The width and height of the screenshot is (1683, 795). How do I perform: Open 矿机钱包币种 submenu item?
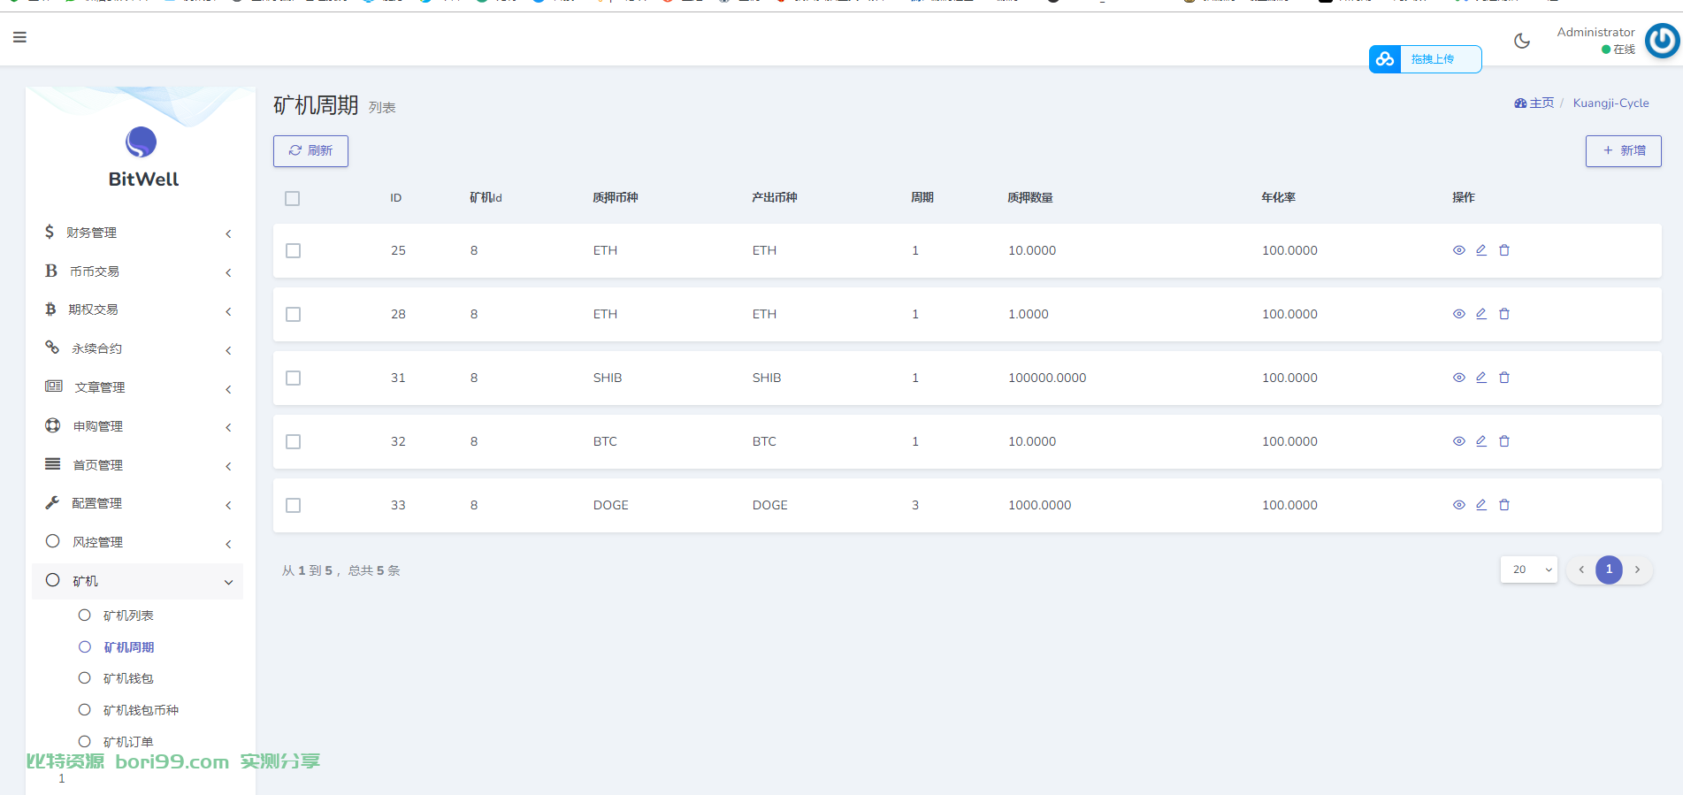141,710
